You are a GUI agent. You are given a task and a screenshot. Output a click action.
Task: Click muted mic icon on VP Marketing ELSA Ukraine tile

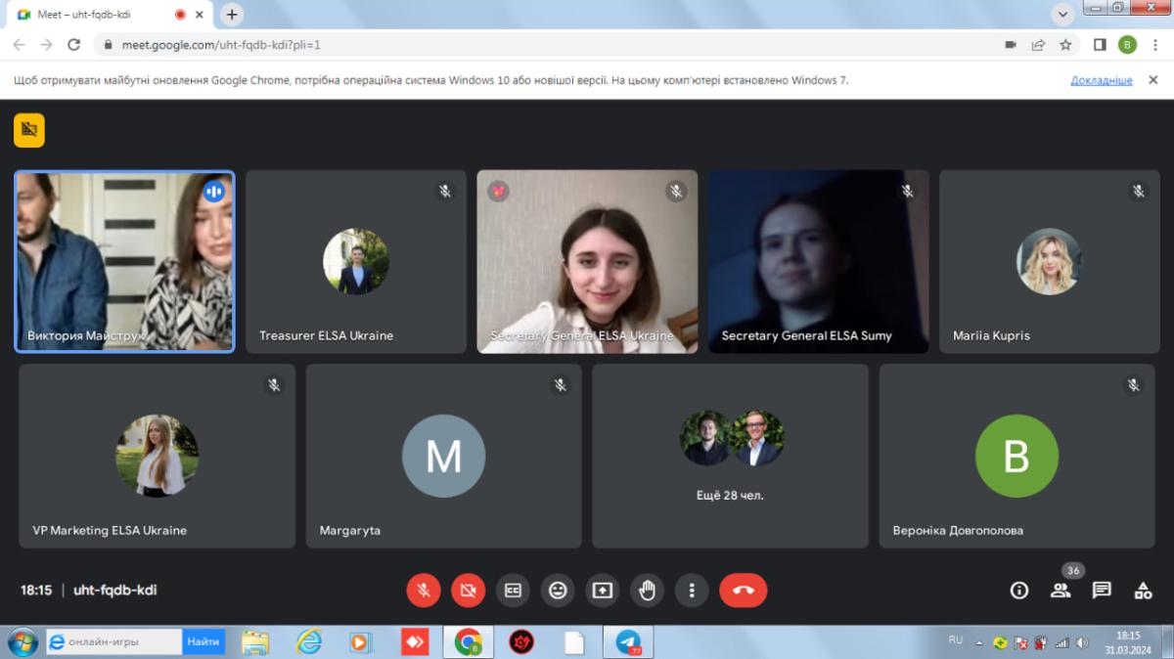click(274, 385)
